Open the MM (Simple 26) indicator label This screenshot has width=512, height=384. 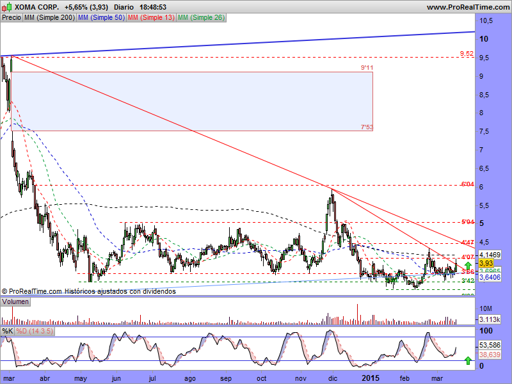201,18
